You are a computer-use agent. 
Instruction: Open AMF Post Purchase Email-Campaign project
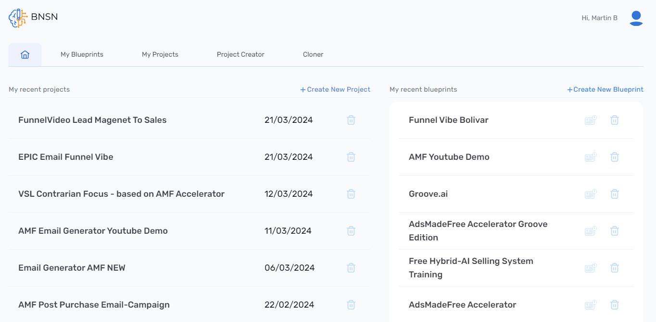tap(94, 305)
